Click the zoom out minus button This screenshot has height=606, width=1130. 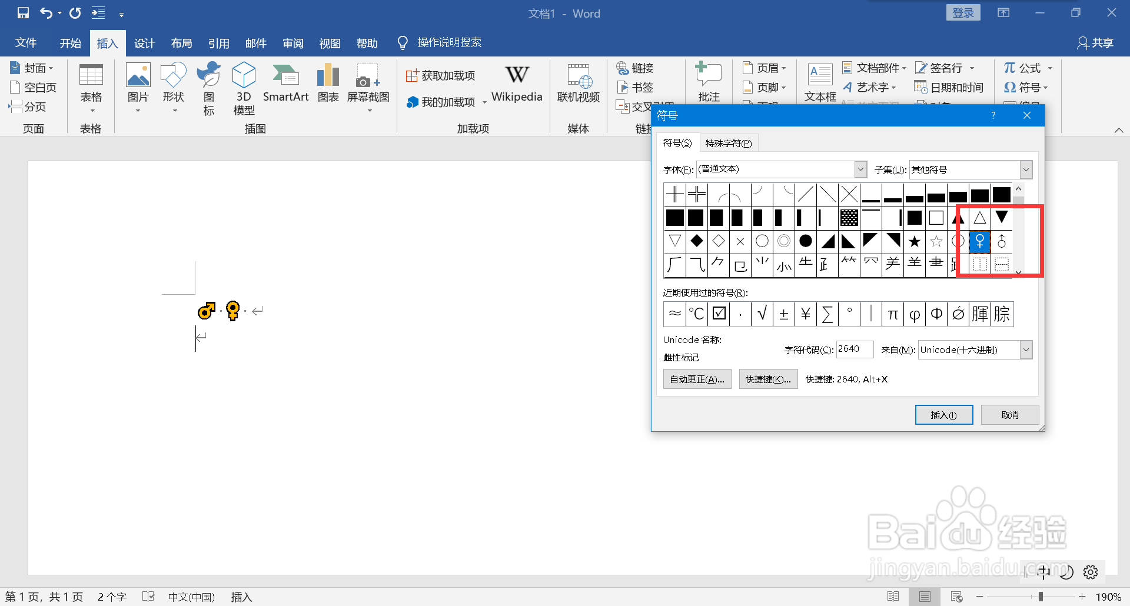pyautogui.click(x=980, y=597)
